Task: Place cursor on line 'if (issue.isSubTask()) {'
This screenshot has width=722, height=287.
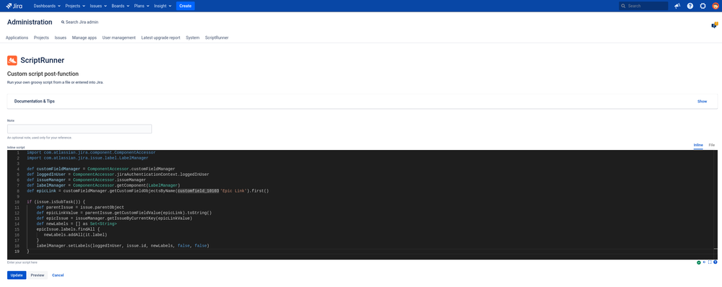Action: [x=56, y=202]
